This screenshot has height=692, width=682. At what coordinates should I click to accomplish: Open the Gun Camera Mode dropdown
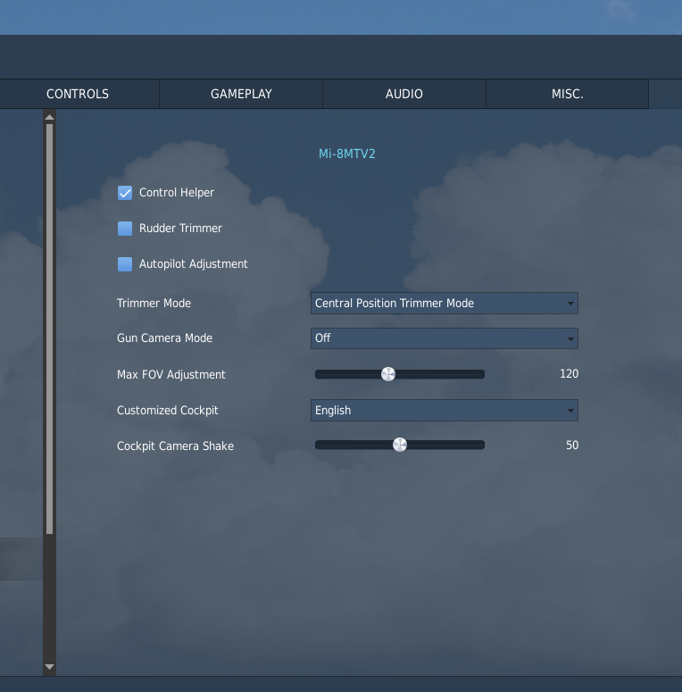[445, 338]
